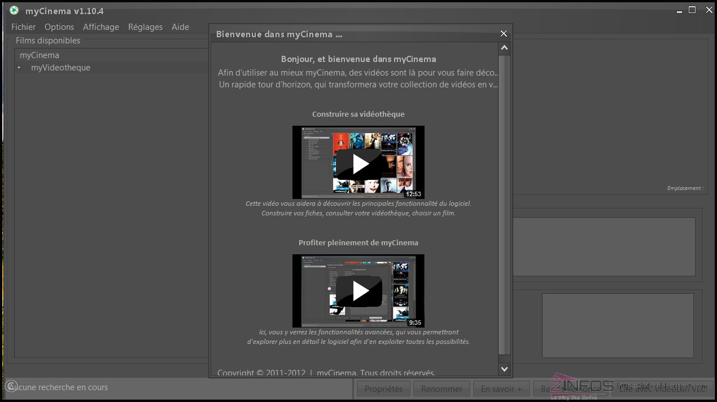This screenshot has width=717, height=402.
Task: Play the Profiter pleinement de myCinema video
Action: pos(358,291)
